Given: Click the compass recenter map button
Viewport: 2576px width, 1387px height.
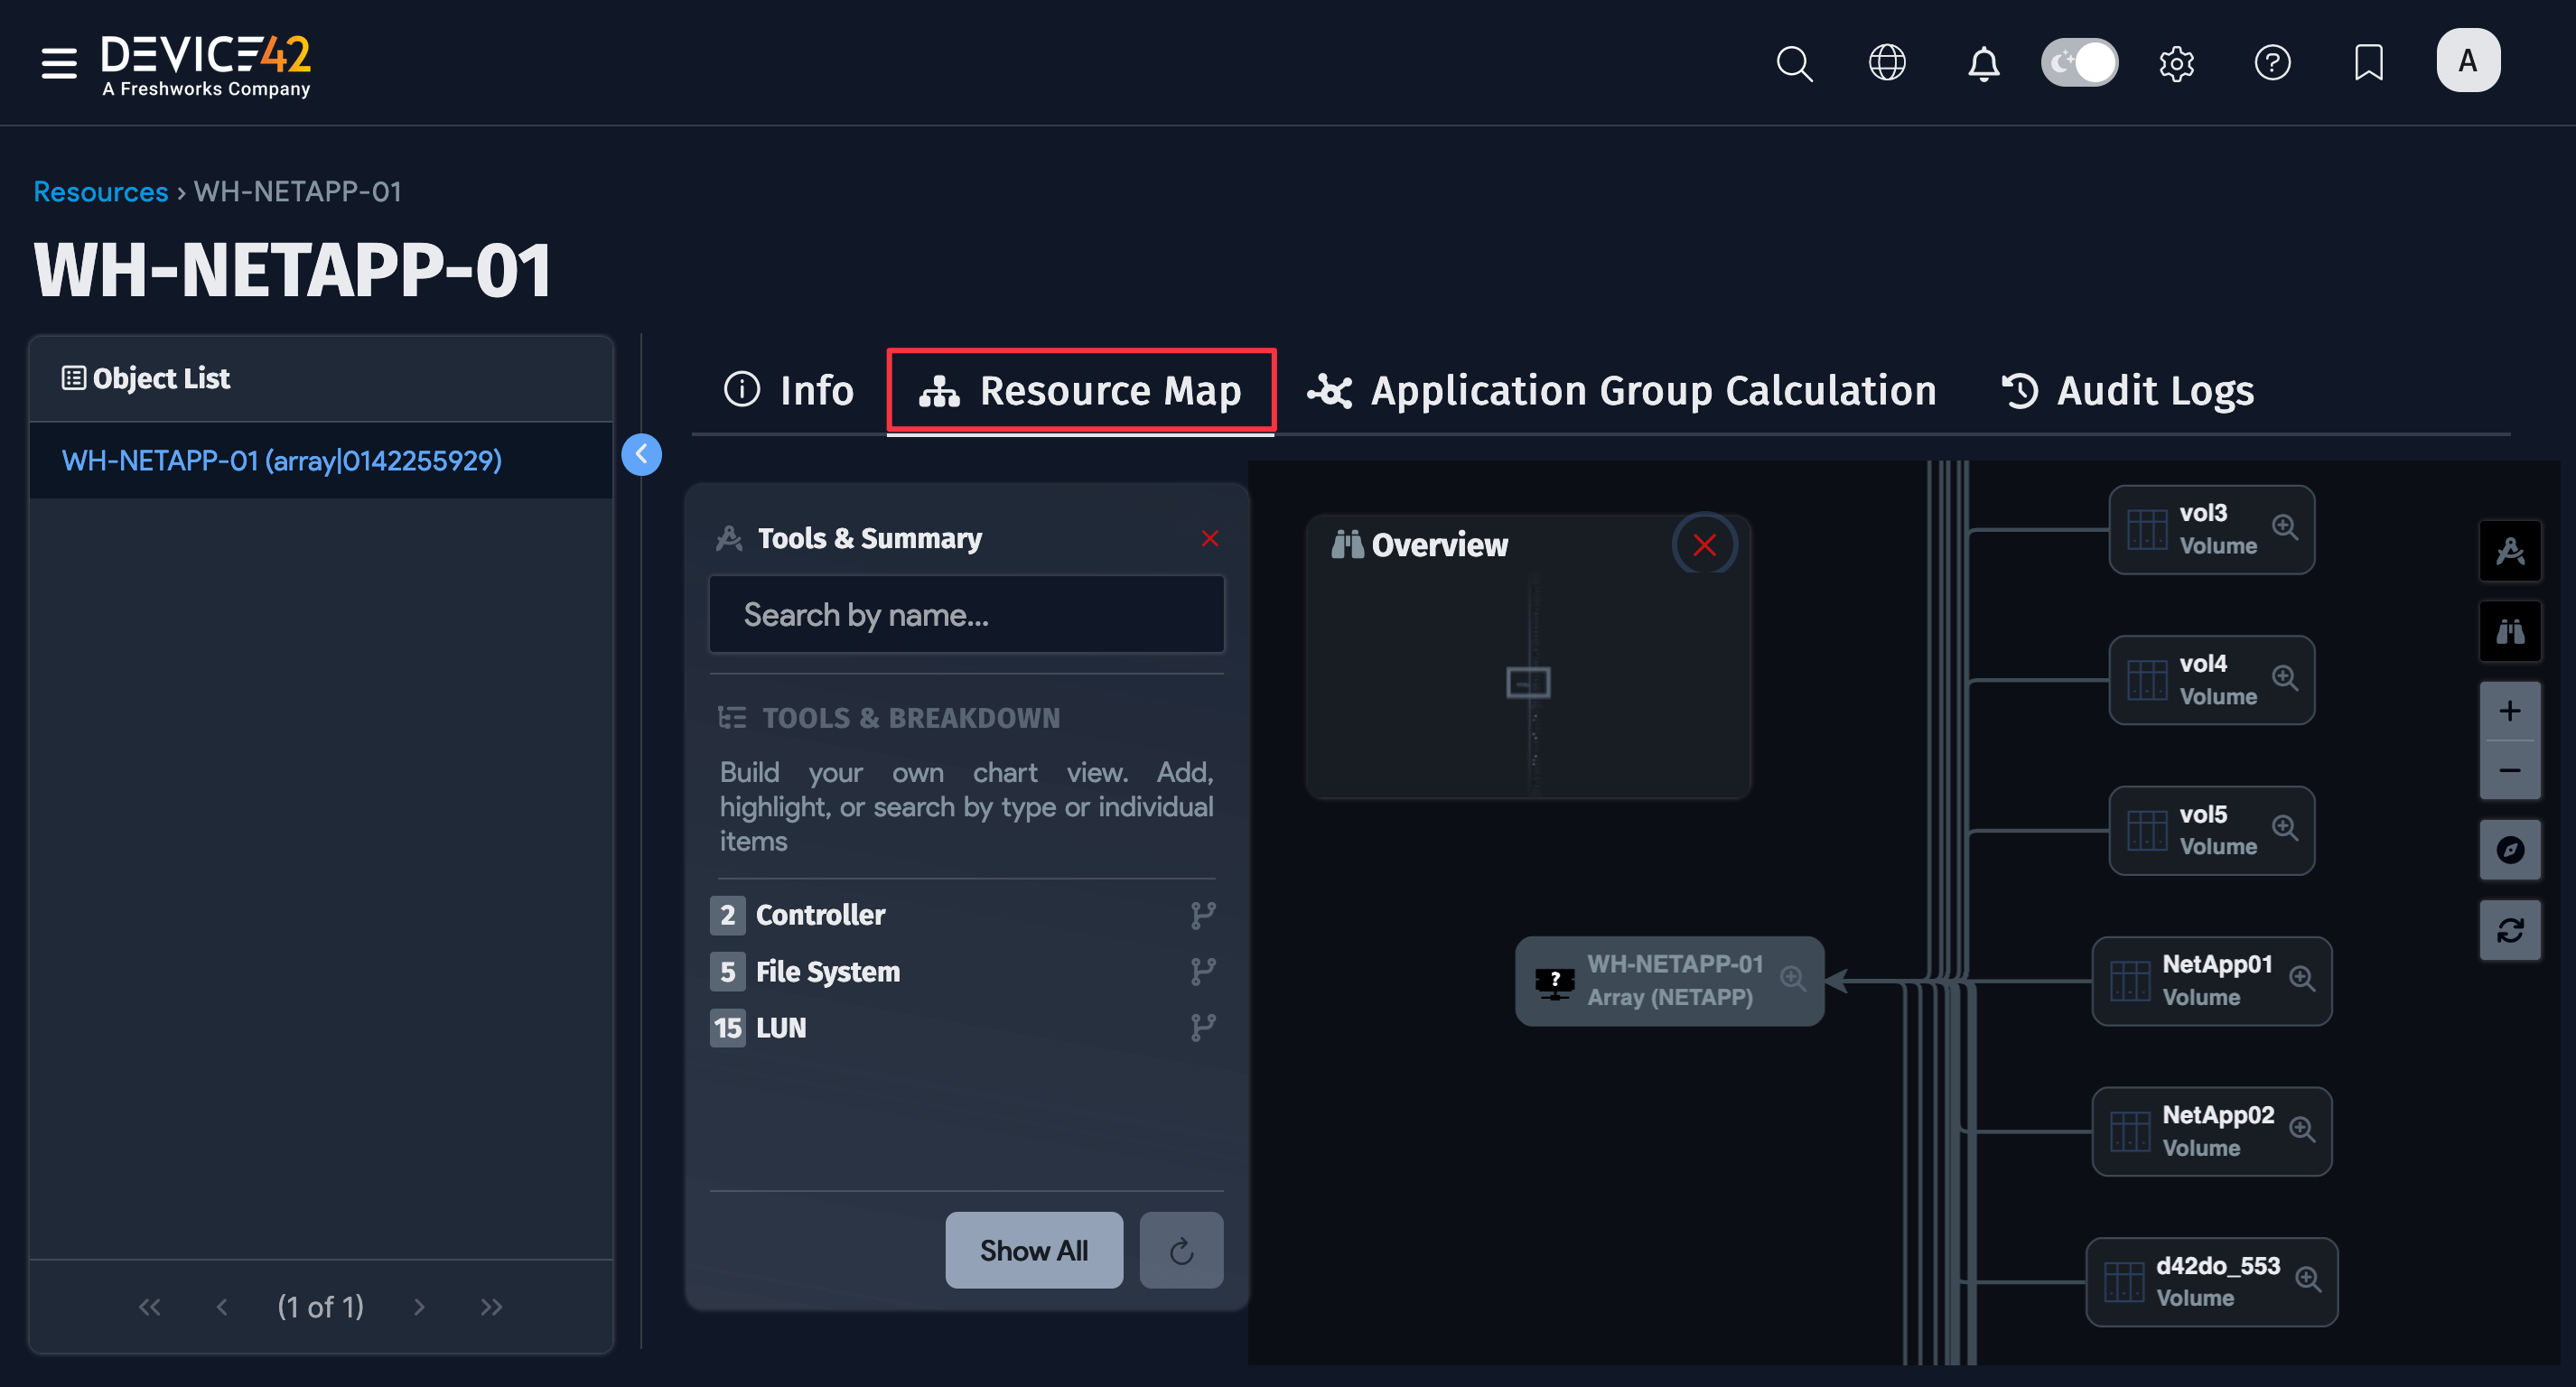Looking at the screenshot, I should coord(2509,850).
